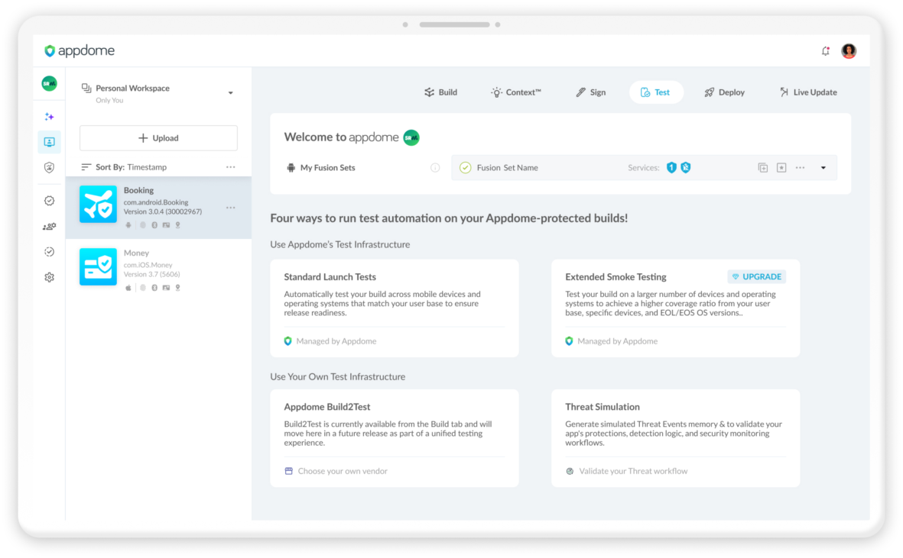The width and height of the screenshot is (903, 558).
Task: Open the more options beside Sort By Timestamp
Action: click(x=230, y=167)
